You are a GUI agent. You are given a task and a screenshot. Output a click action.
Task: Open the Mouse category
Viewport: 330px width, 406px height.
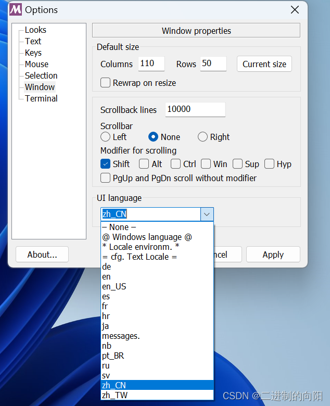[x=36, y=64]
